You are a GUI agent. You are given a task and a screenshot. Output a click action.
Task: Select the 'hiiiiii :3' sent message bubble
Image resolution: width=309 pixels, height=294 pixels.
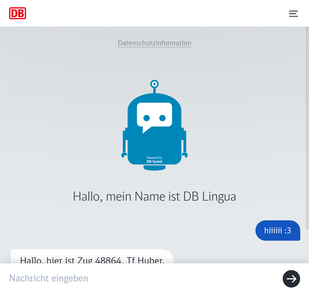278,230
